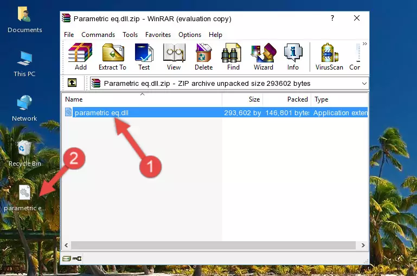Screen dimensions: 417x276
Task: Expand hidden toolbar buttons chevron
Action: click(x=365, y=43)
